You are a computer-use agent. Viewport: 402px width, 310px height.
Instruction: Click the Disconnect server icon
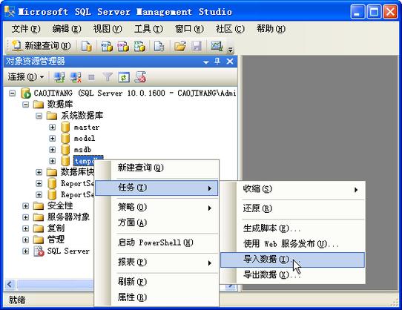pyautogui.click(x=76, y=77)
